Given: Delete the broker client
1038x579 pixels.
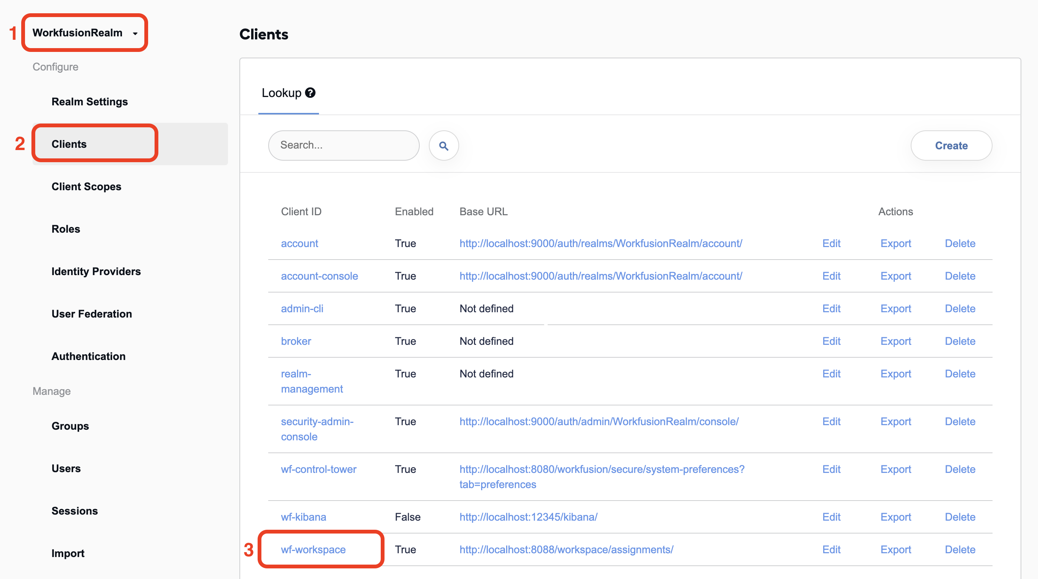Looking at the screenshot, I should tap(960, 341).
